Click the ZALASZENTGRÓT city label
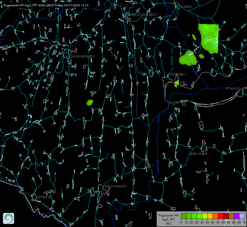 (x=144, y=15)
